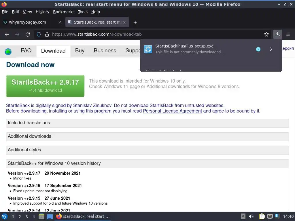Image resolution: width=295 pixels, height=221 pixels.
Task: Open the Buy page tab
Action: [x=80, y=51]
